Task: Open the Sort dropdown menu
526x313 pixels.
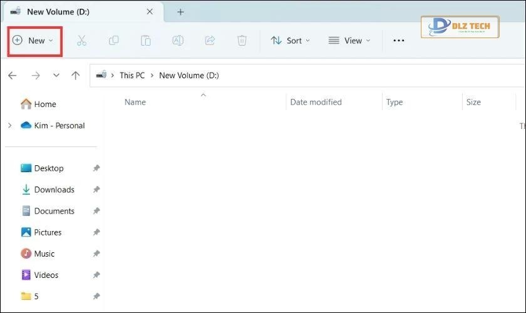Action: point(290,41)
